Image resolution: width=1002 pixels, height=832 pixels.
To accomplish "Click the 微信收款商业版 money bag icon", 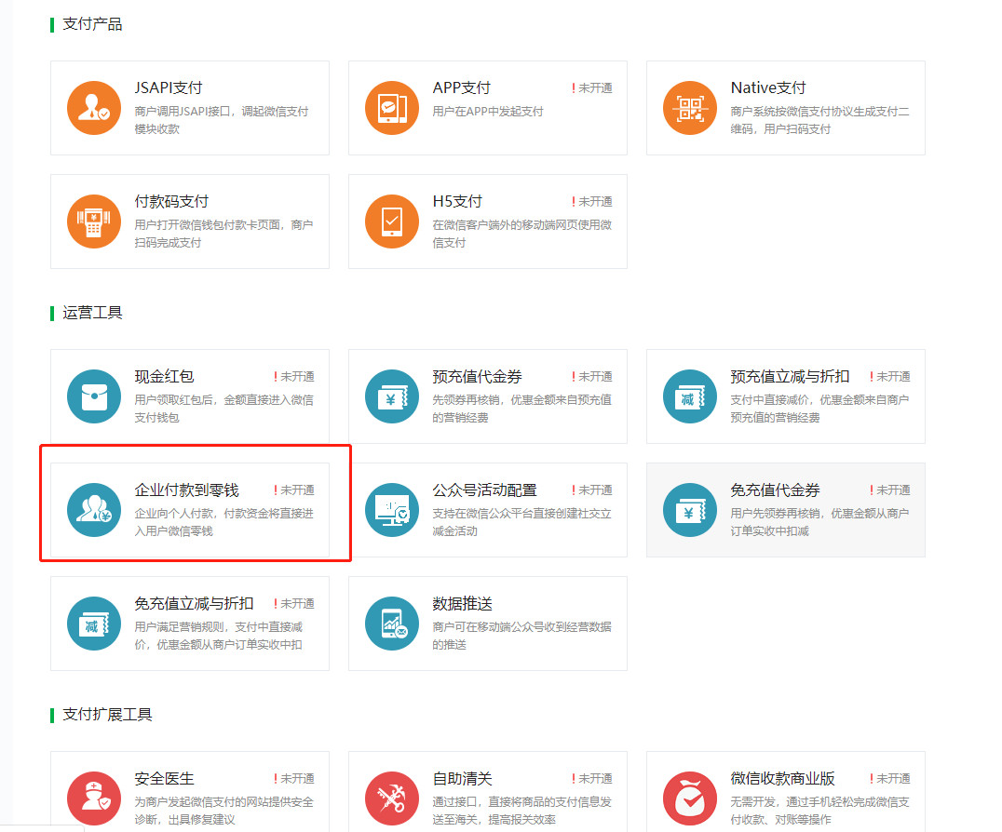I will [x=690, y=798].
